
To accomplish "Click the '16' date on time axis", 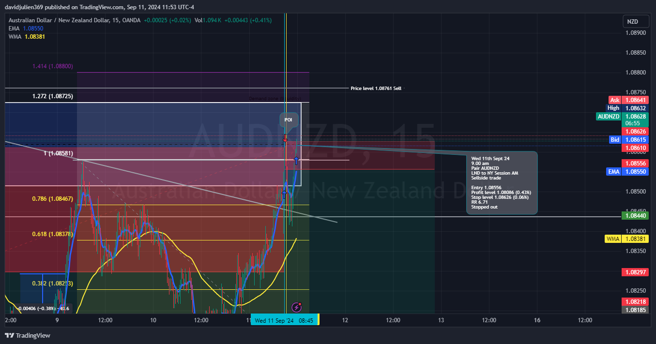I will point(537,320).
